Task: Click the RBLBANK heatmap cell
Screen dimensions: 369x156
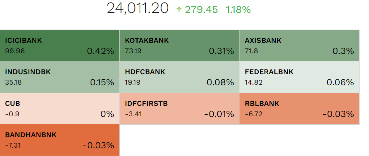Action: click(299, 109)
